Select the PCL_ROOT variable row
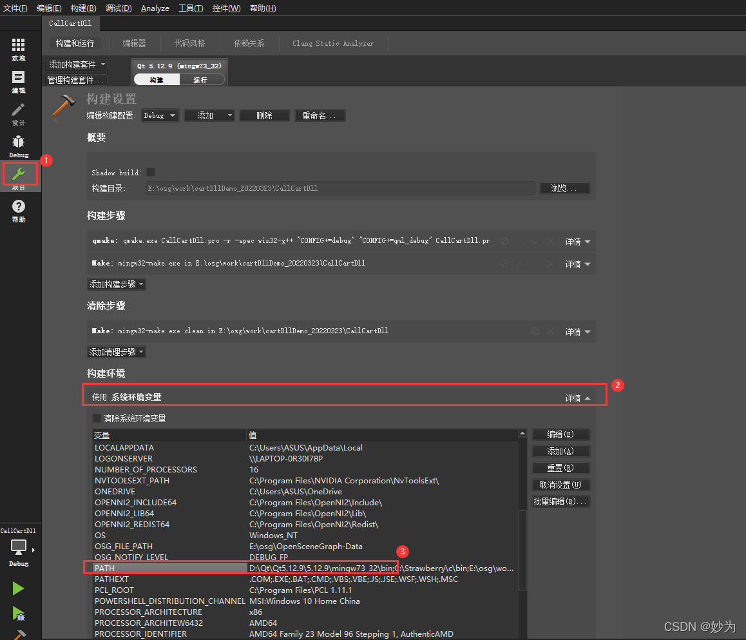Screen dimensions: 746x640 (x=305, y=590)
